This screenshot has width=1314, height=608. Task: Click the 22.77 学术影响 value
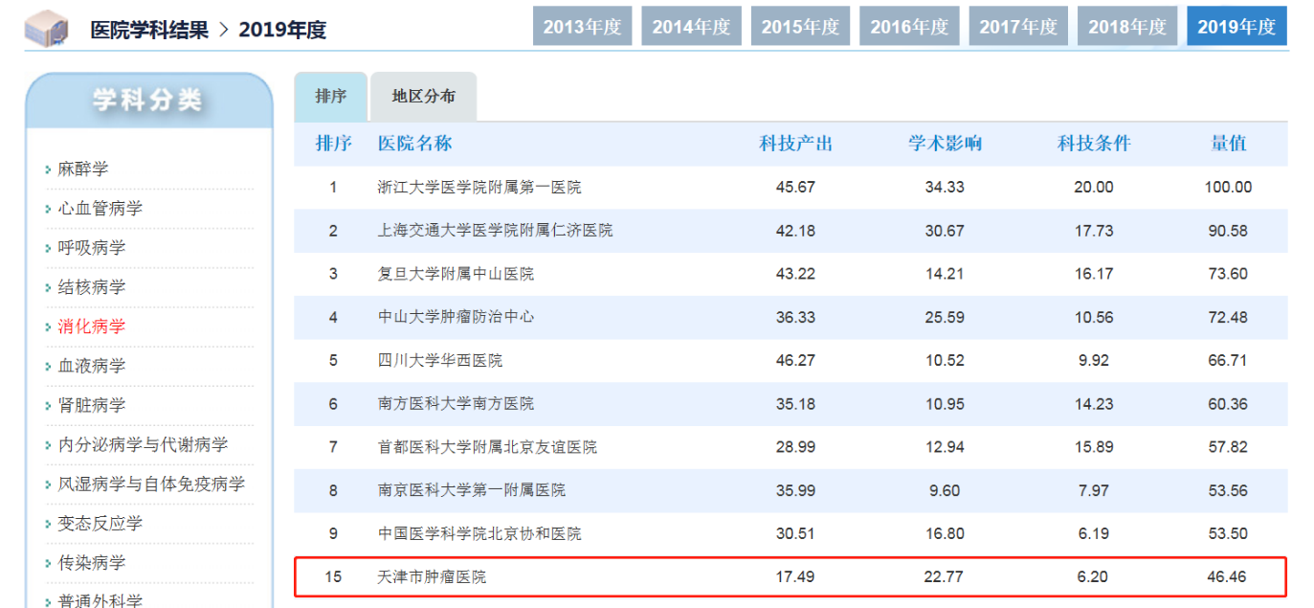tap(945, 576)
